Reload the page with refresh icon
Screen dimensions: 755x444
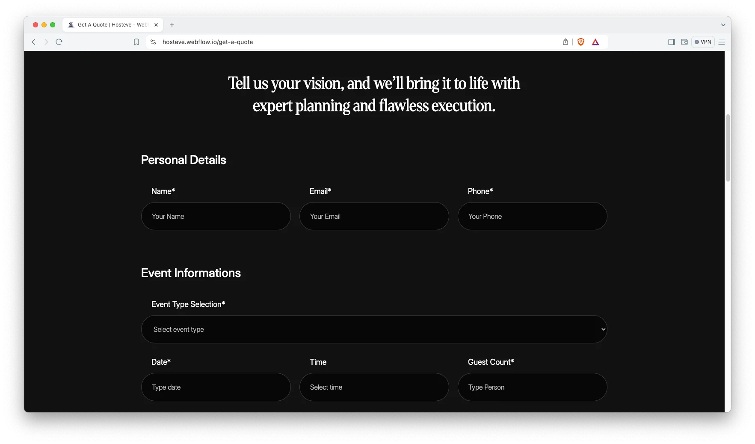coord(59,42)
